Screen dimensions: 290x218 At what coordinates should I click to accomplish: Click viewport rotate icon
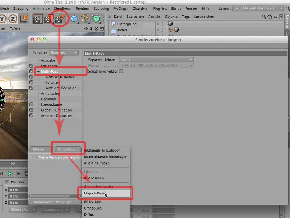tap(96, 29)
